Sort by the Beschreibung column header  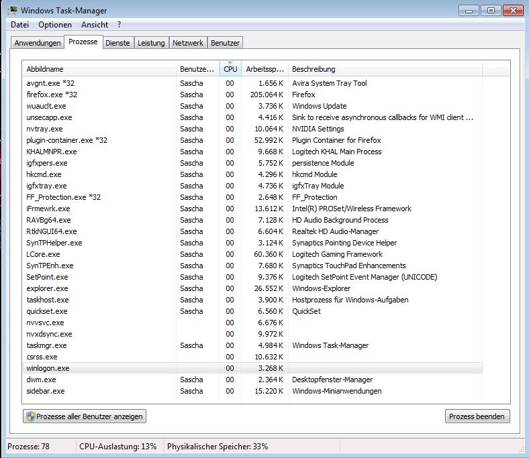(385, 69)
